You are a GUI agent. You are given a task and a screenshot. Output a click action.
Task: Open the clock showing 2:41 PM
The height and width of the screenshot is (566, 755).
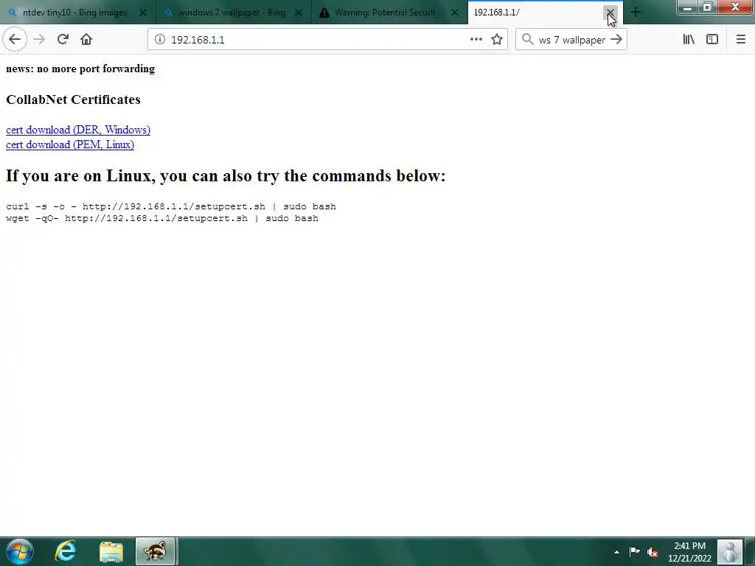[689, 552]
